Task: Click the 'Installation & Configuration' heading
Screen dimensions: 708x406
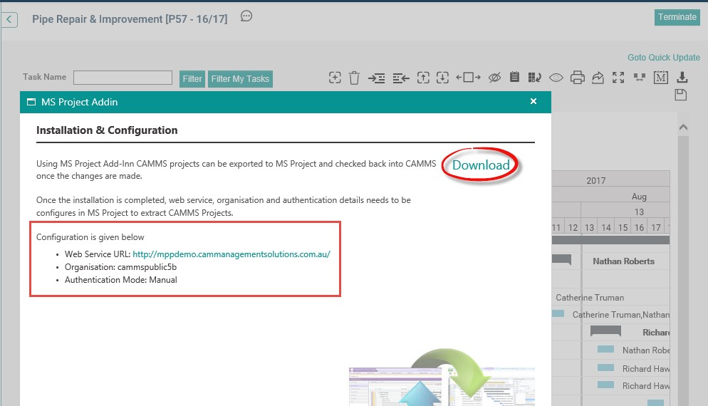Action: [x=107, y=130]
